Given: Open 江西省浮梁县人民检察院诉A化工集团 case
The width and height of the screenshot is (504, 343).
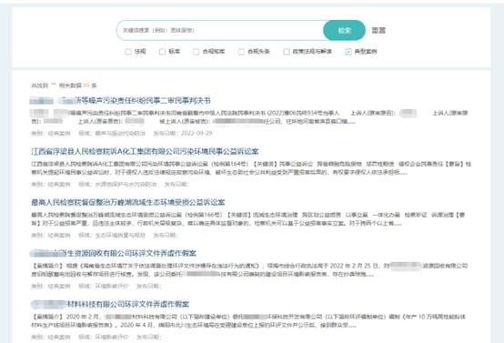Looking at the screenshot, I should (x=145, y=151).
